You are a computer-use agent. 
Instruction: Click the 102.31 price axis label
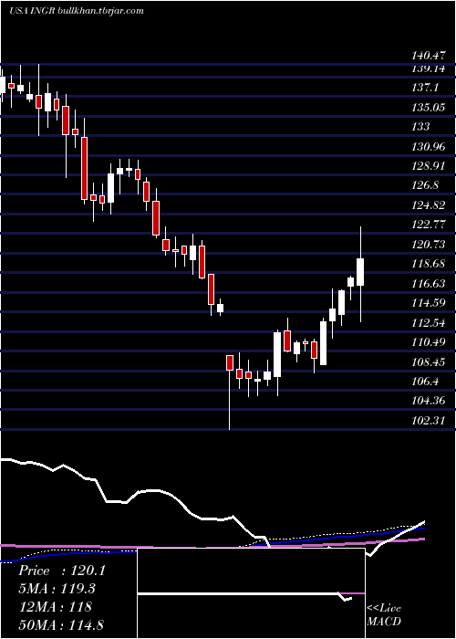click(428, 420)
